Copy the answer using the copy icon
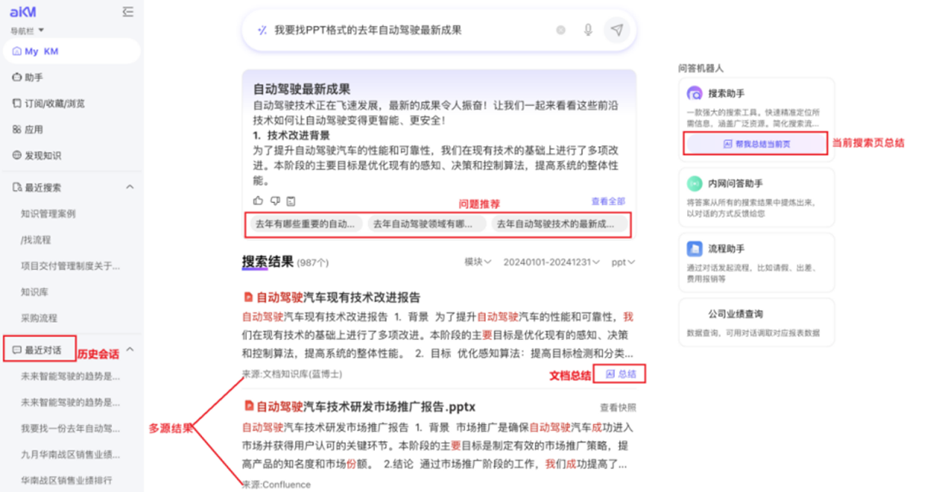The image size is (933, 492). [292, 201]
